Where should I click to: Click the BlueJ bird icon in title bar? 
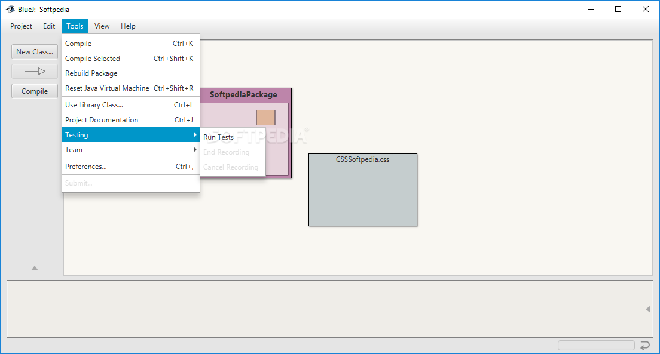10,9
